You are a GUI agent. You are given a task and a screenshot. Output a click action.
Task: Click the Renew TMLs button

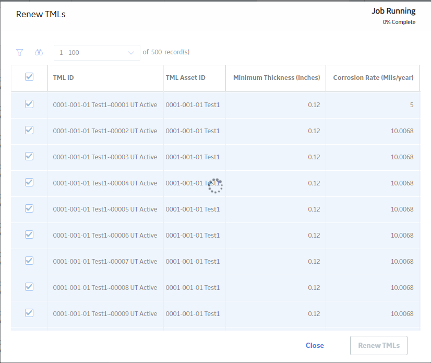tap(379, 345)
